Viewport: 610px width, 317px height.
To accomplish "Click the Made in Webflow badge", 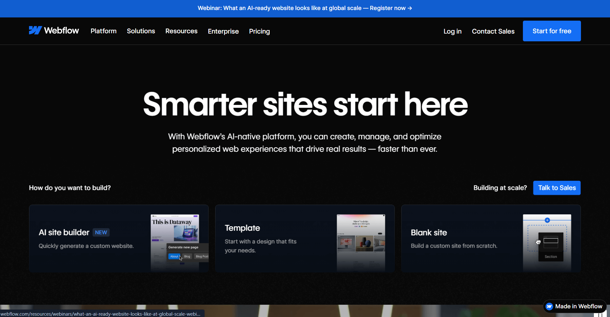I will pyautogui.click(x=575, y=306).
